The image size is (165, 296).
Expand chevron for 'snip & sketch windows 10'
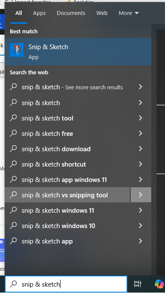[141, 226]
